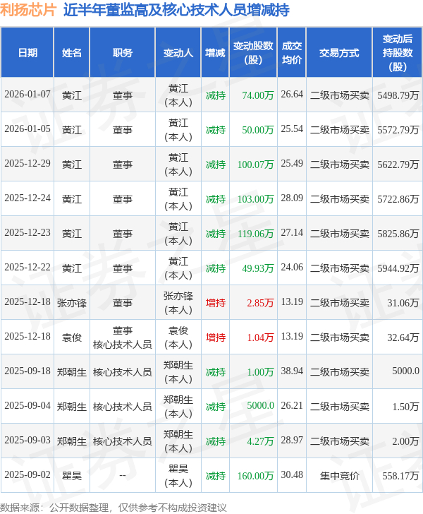423x514 pixels.
Task: Click the holdings value 5944.92万
Action: 398,268
